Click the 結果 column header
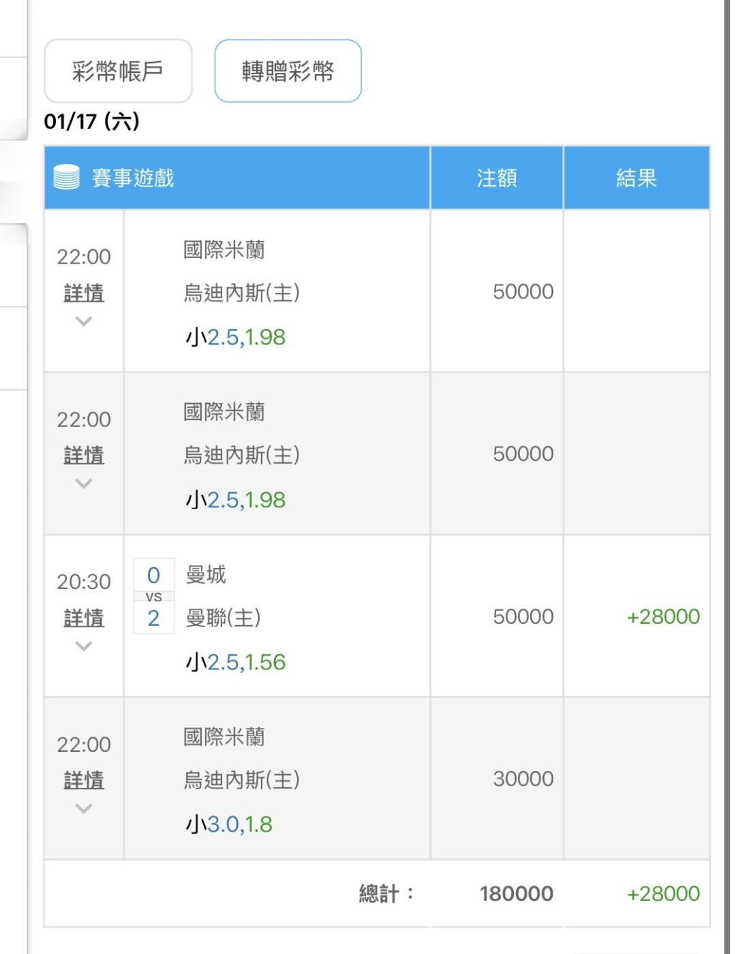Image resolution: width=736 pixels, height=954 pixels. pyautogui.click(x=636, y=178)
